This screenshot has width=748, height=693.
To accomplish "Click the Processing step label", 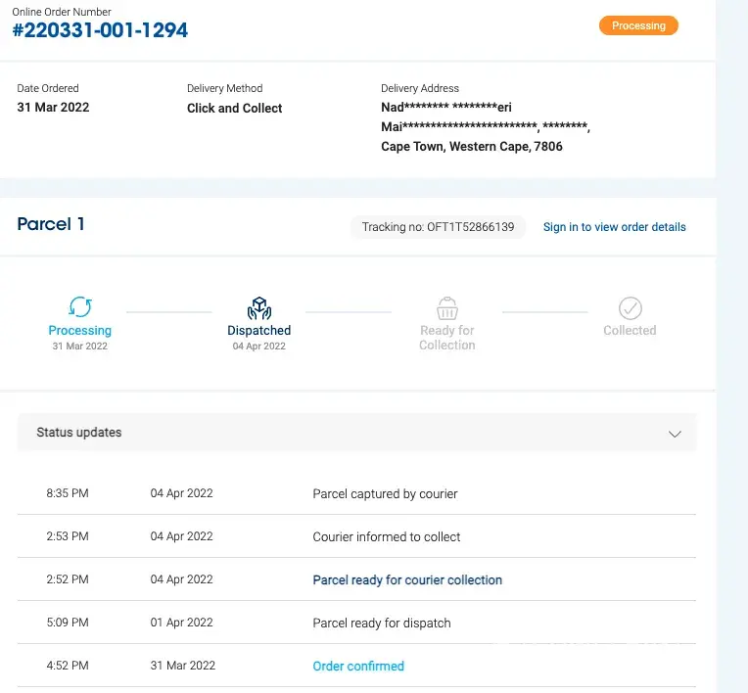I will (x=80, y=331).
